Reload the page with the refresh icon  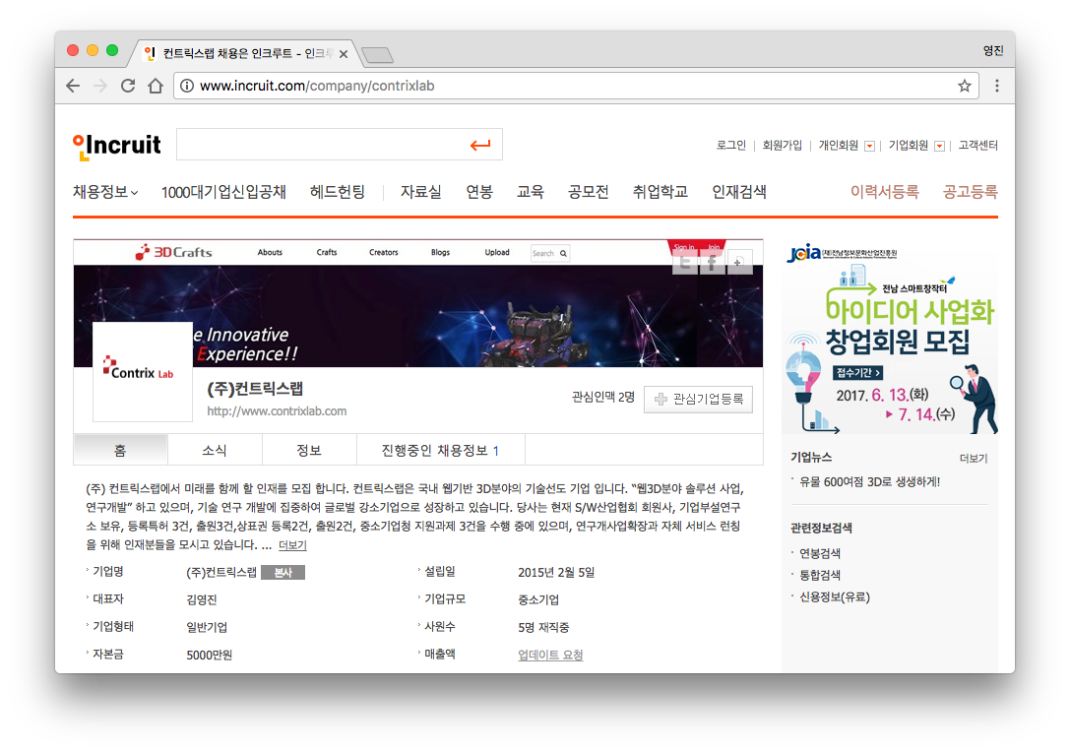(x=128, y=86)
